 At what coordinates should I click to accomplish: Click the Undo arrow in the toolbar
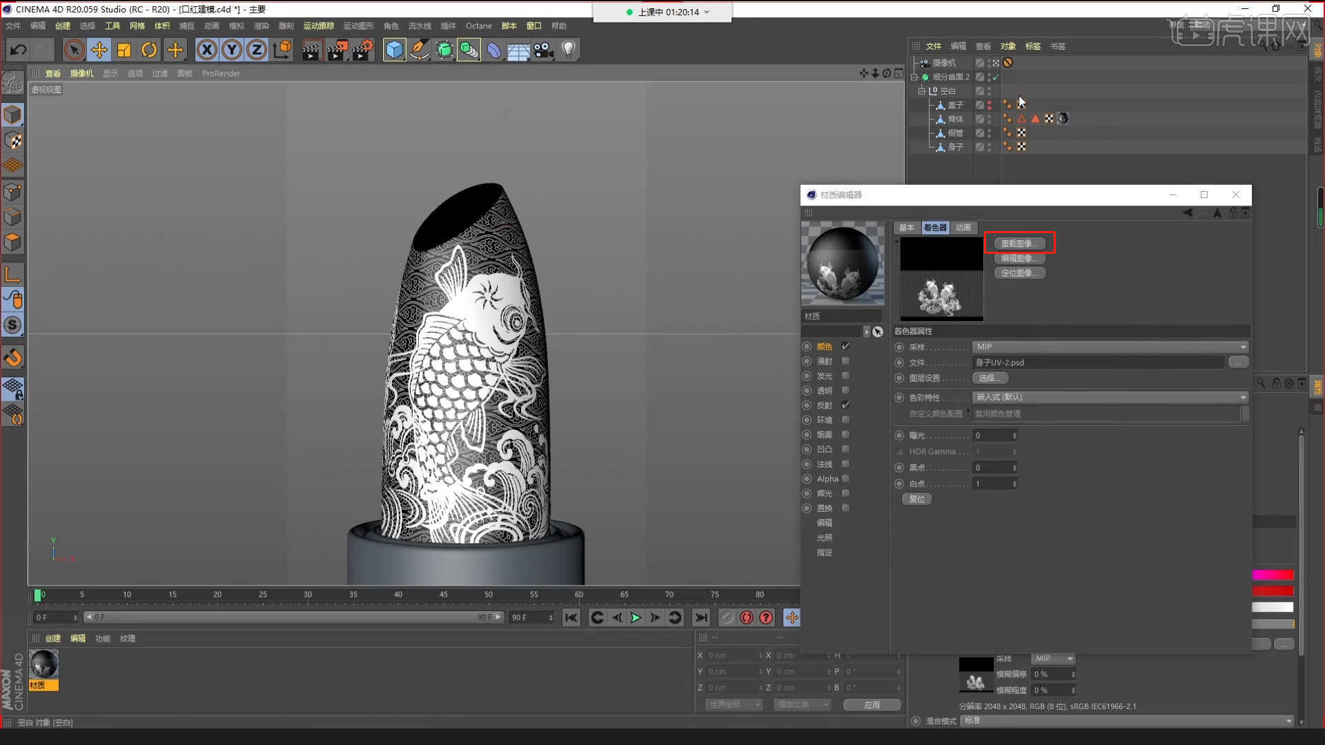pos(19,50)
